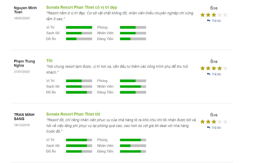Viewport: 272px width, 163px height.
Task: Click Nhân Viên bar in TRAN MINH SANG's review
Action: (x=133, y=146)
